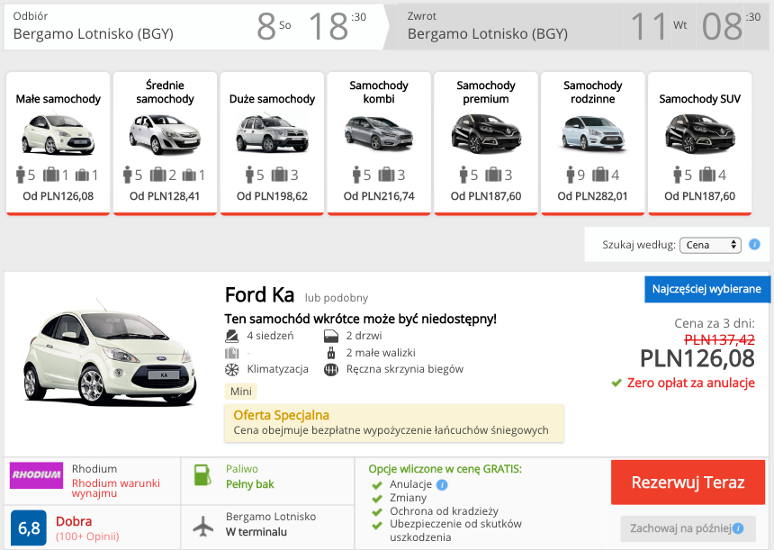Click the green fuel pump icon

tap(202, 475)
